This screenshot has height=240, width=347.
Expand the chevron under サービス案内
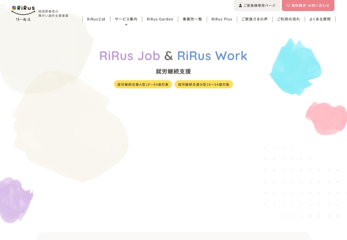[x=126, y=25]
